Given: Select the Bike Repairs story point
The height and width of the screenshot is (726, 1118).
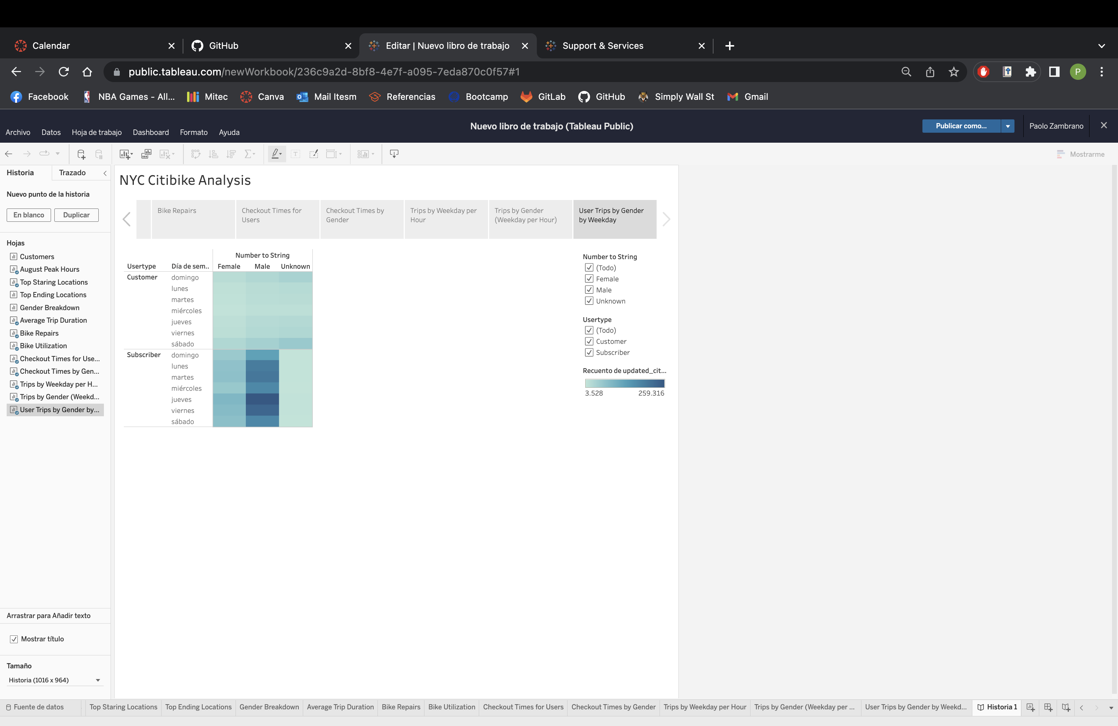Looking at the screenshot, I should 193,219.
